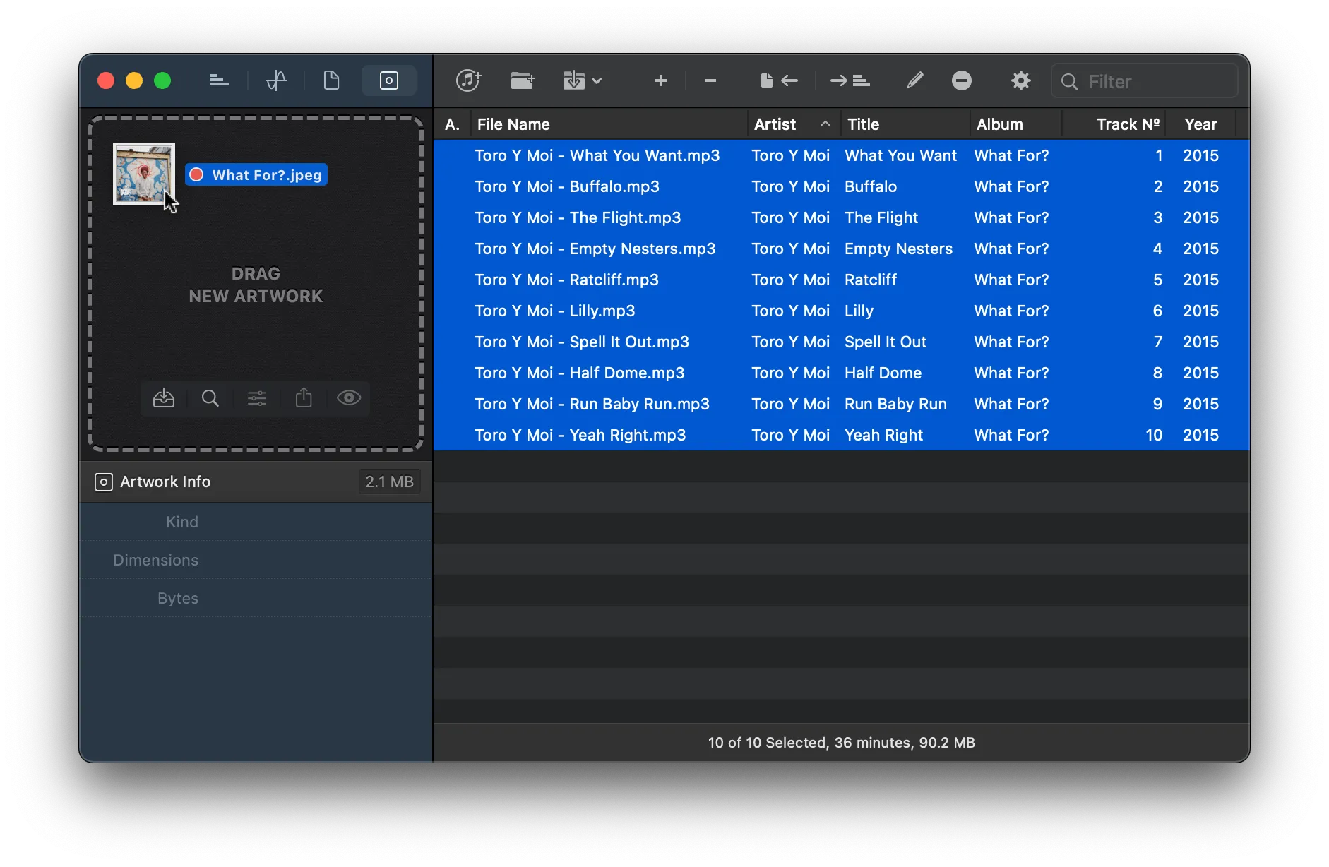Screen dimensions: 1329x867
Task: Click the 2.1 MB size badge
Action: click(x=389, y=482)
